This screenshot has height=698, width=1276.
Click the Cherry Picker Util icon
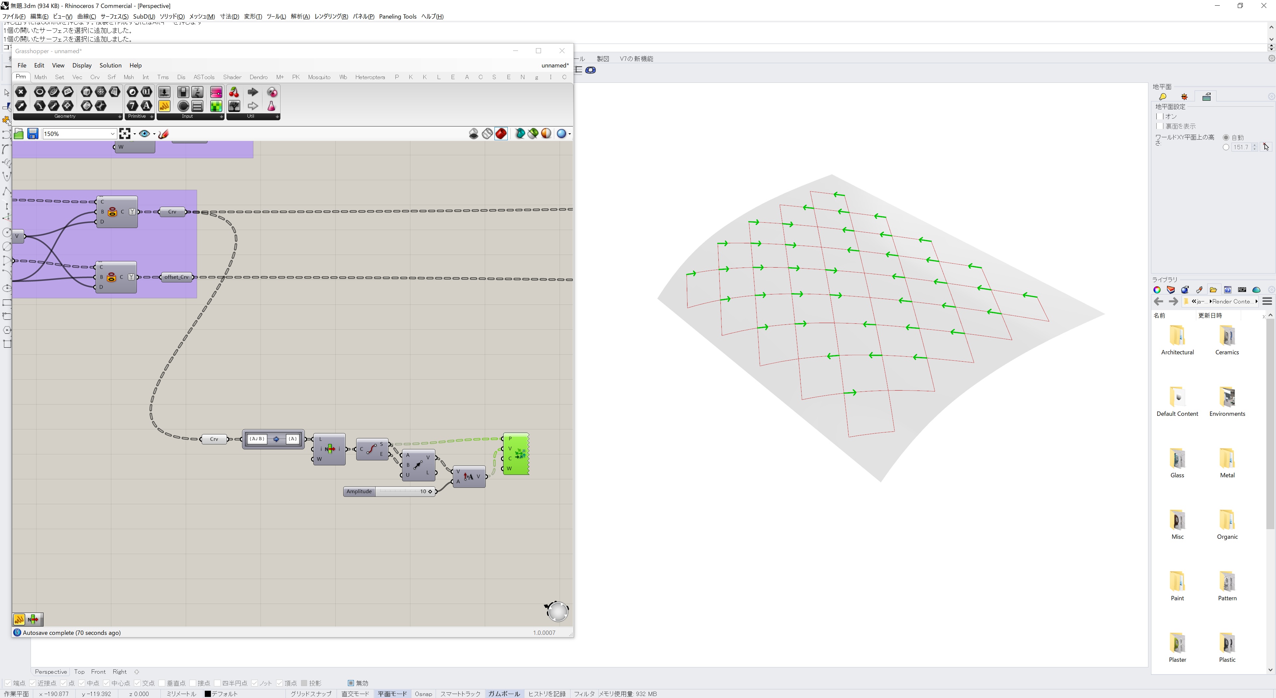point(234,93)
